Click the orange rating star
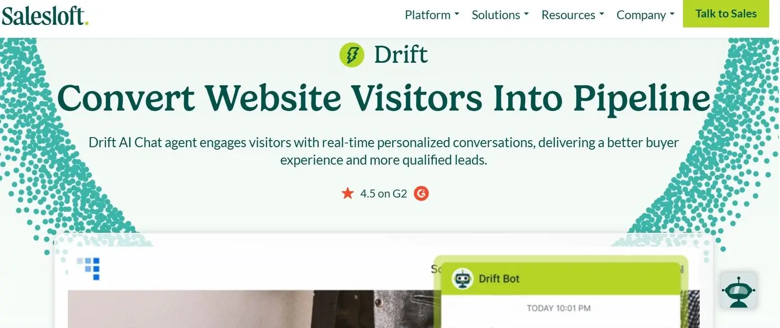Screen dimensions: 780x328 click(x=347, y=194)
